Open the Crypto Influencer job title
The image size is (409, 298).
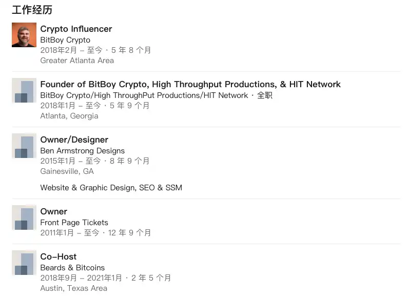pos(76,29)
